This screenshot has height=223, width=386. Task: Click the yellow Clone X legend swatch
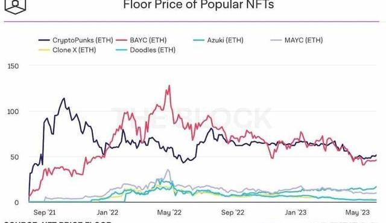[44, 50]
